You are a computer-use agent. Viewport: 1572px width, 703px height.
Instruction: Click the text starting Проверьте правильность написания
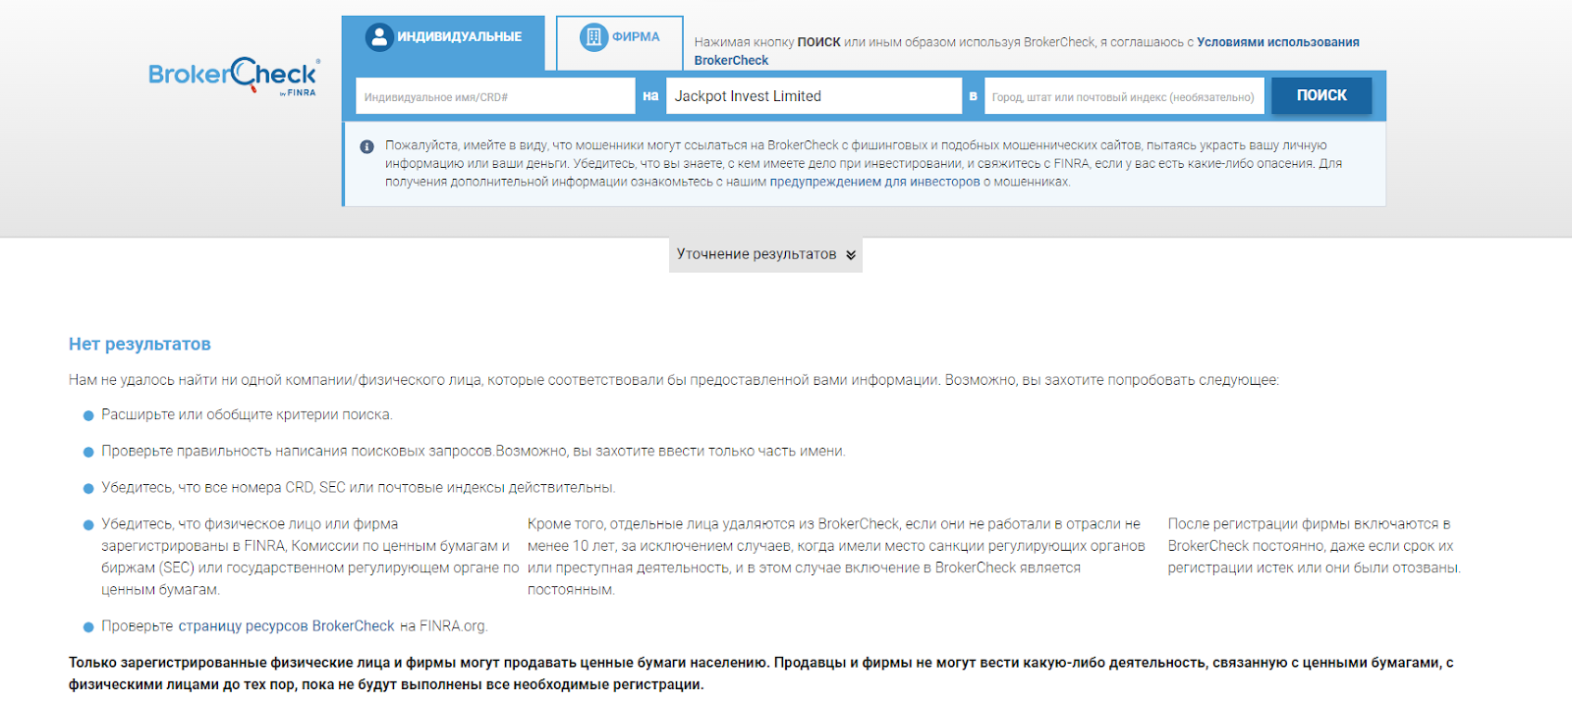pyautogui.click(x=474, y=452)
